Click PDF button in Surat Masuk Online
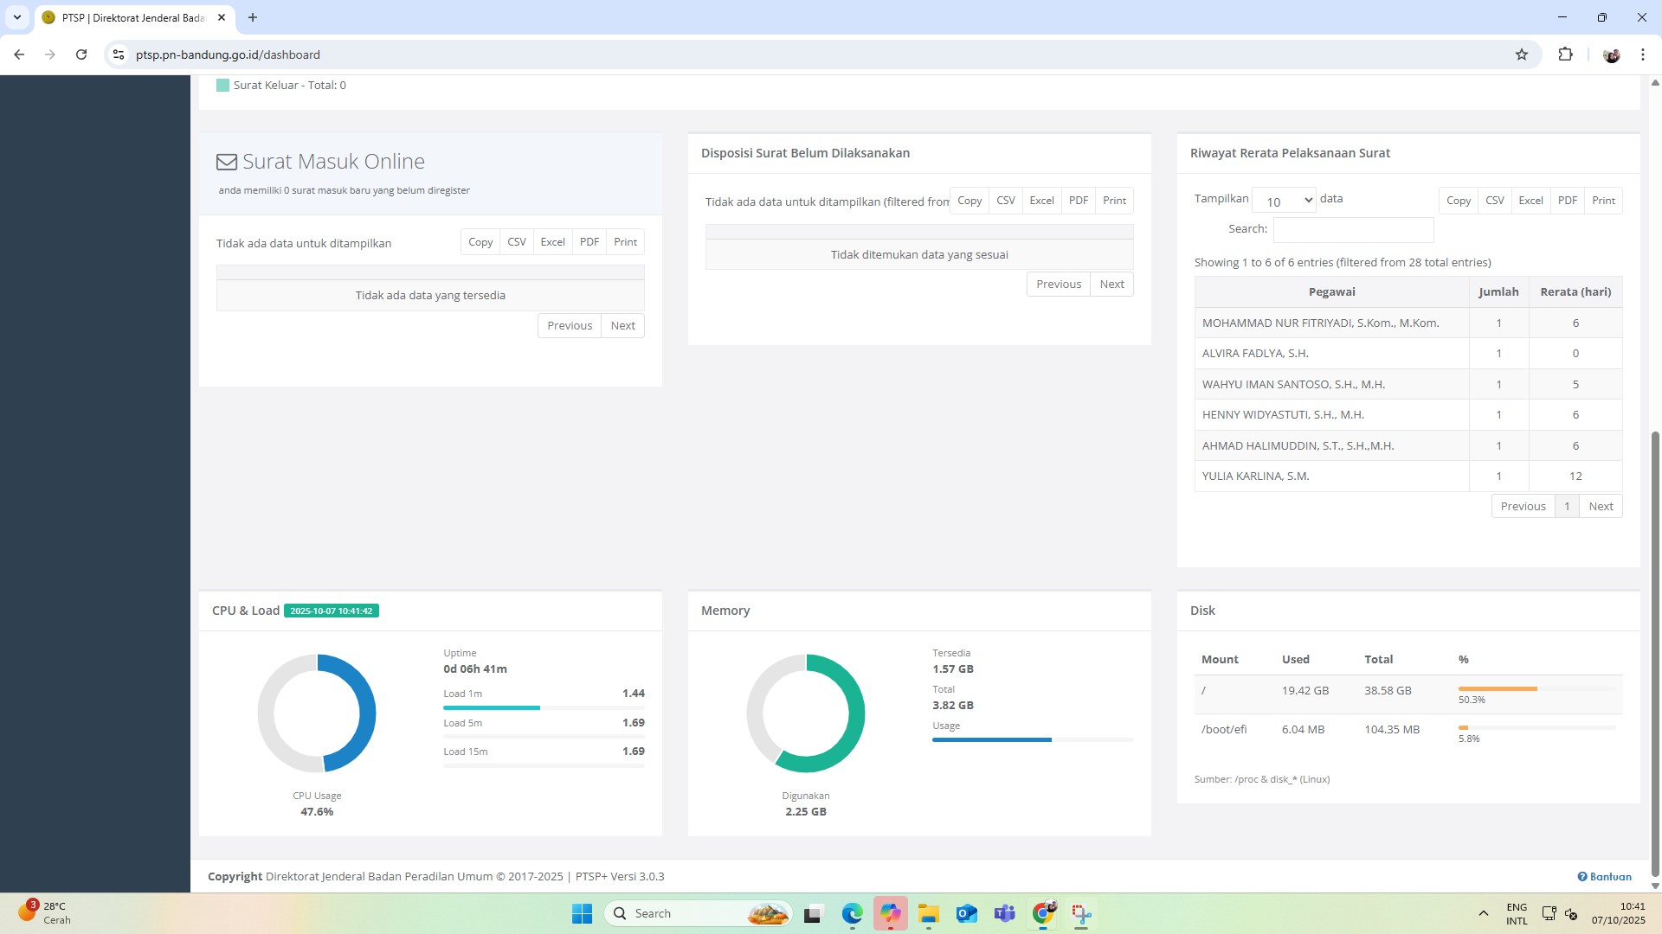This screenshot has height=934, width=1662. point(589,242)
